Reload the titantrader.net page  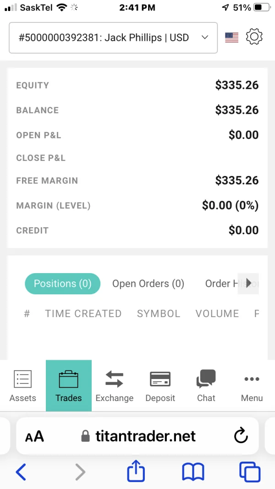[x=241, y=436]
